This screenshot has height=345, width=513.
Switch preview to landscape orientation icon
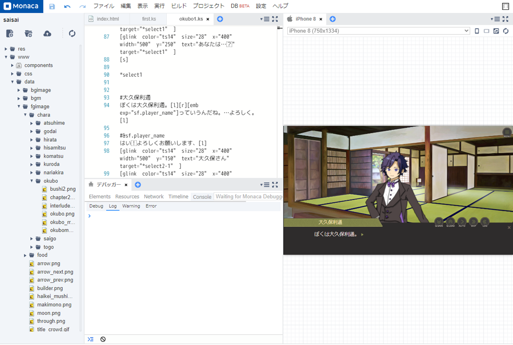point(486,31)
